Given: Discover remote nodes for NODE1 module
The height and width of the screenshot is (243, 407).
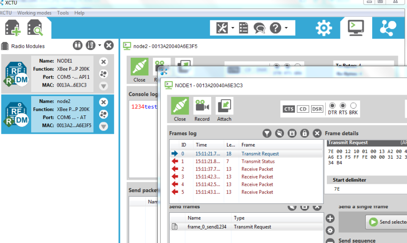Looking at the screenshot, I should (x=103, y=74).
